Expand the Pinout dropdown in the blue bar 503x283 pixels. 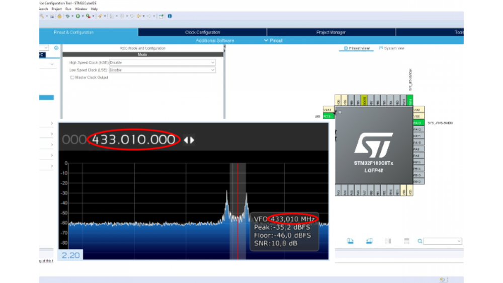273,40
